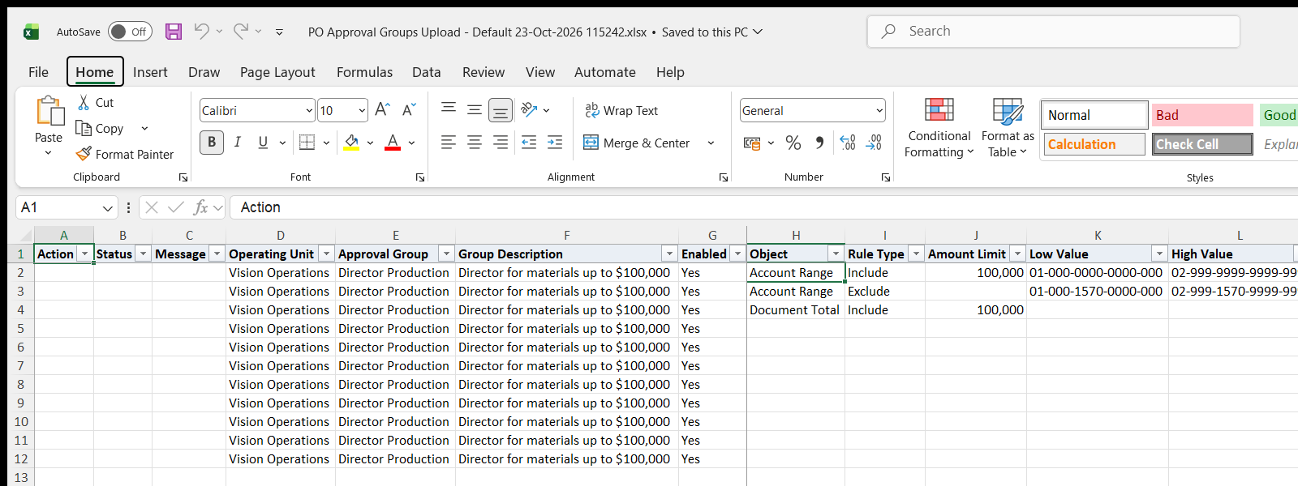Align text to top
1298x486 pixels.
click(449, 109)
